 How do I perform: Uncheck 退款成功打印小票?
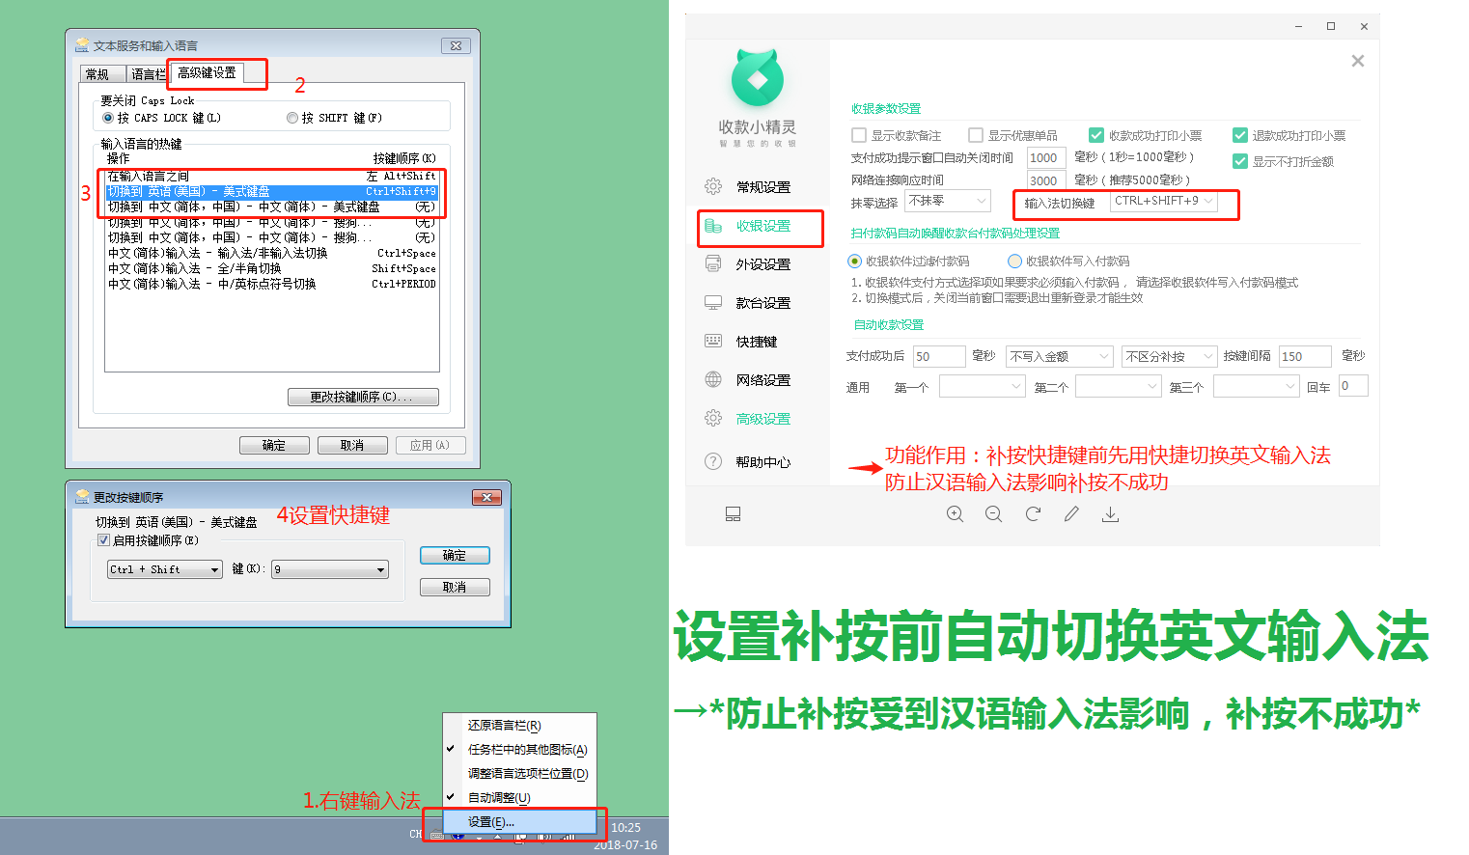(x=1240, y=135)
